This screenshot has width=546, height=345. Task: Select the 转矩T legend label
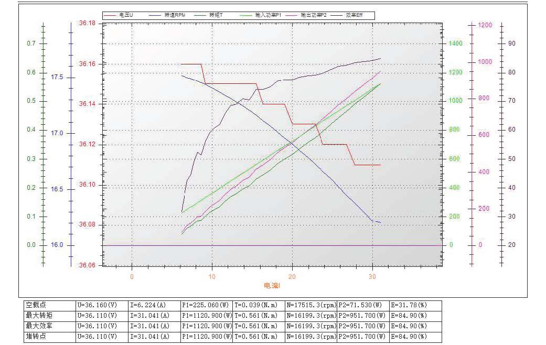[216, 16]
